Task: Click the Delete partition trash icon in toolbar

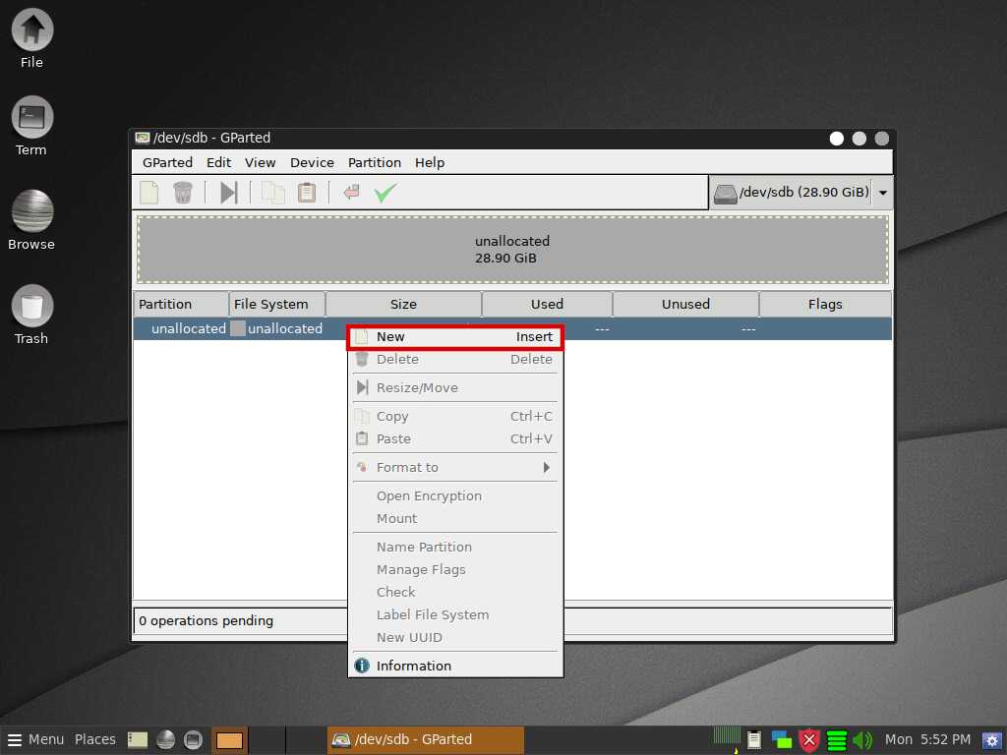Action: pos(183,193)
